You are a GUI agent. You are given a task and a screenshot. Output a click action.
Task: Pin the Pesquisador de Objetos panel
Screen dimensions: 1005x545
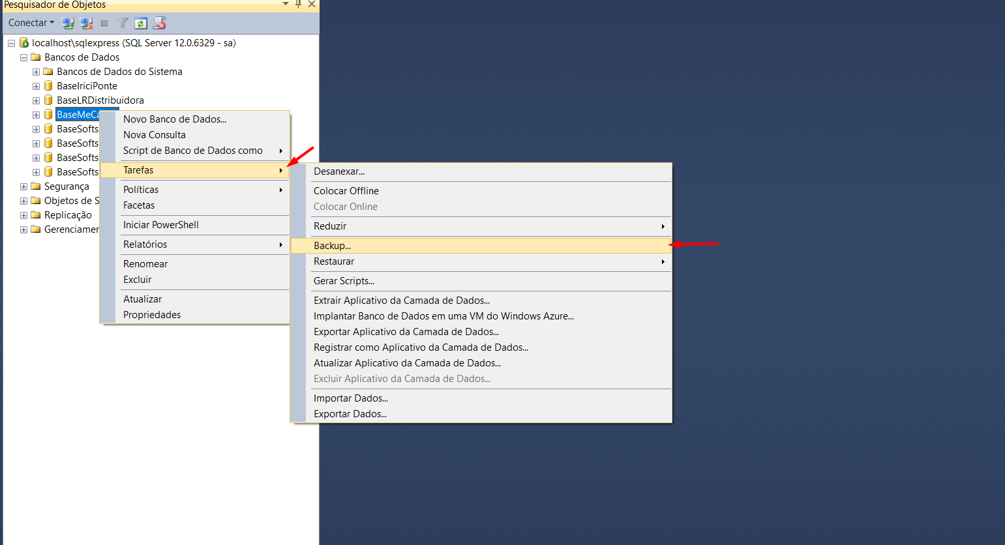pos(299,4)
